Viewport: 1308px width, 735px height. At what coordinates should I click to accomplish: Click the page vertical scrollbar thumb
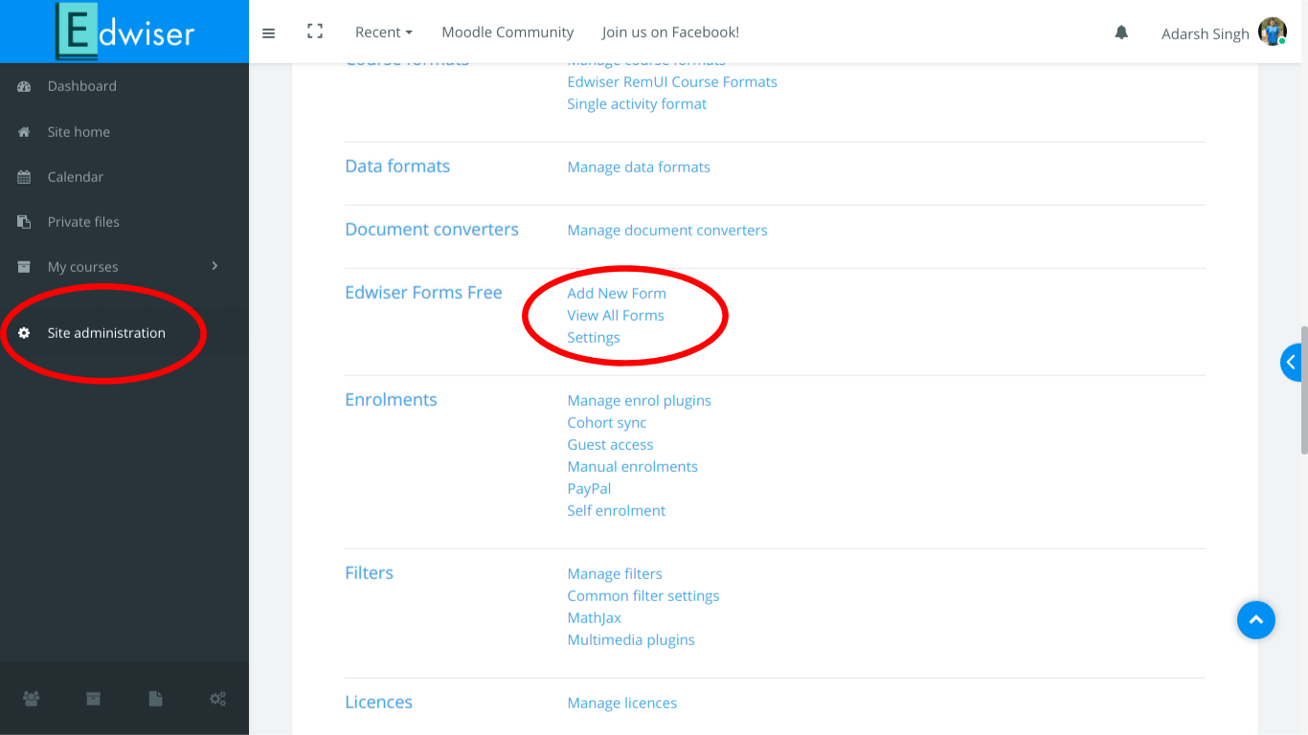coord(1303,390)
